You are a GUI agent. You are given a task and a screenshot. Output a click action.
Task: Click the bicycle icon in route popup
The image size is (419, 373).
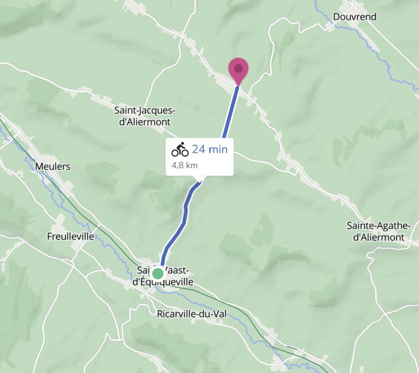[180, 149]
